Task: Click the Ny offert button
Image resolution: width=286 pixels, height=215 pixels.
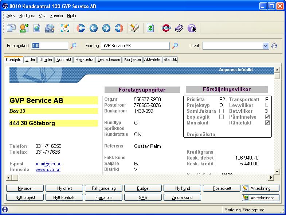Action: (x=64, y=188)
